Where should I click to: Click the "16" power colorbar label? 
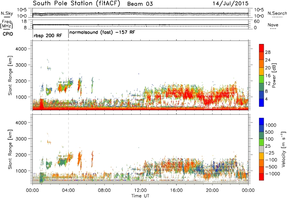[x=268, y=76]
